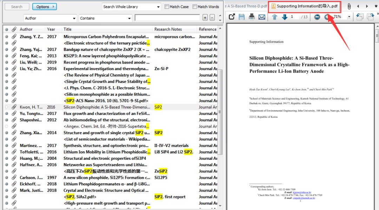Print the PDF with printer icon
The width and height of the screenshot is (379, 210).
point(252,17)
